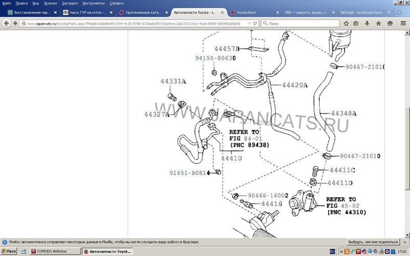Click the Forward navigation arrow
The height and width of the screenshot is (256, 410).
[x=15, y=23]
